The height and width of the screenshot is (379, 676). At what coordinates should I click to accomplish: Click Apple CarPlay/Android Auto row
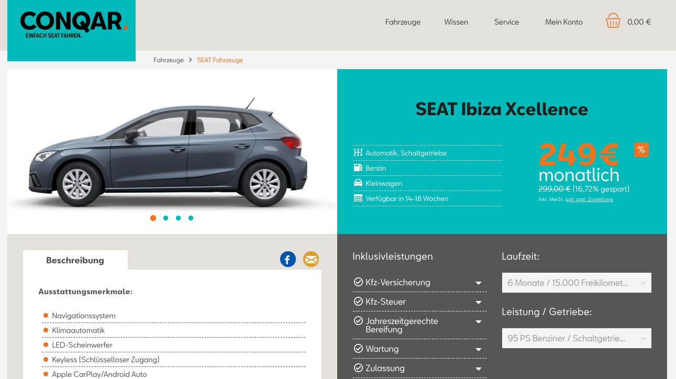point(174,374)
